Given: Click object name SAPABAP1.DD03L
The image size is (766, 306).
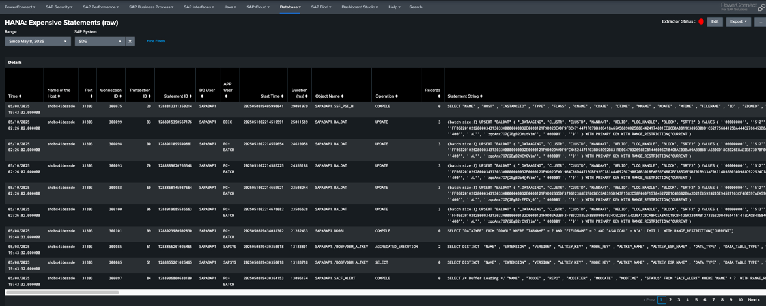Looking at the screenshot, I should tap(331, 231).
